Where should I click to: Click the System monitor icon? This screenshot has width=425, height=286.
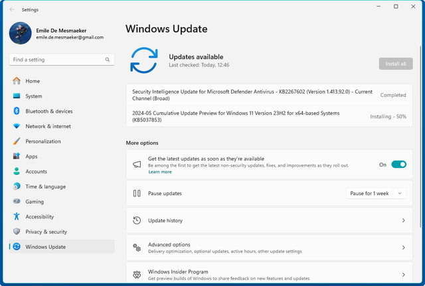click(17, 96)
